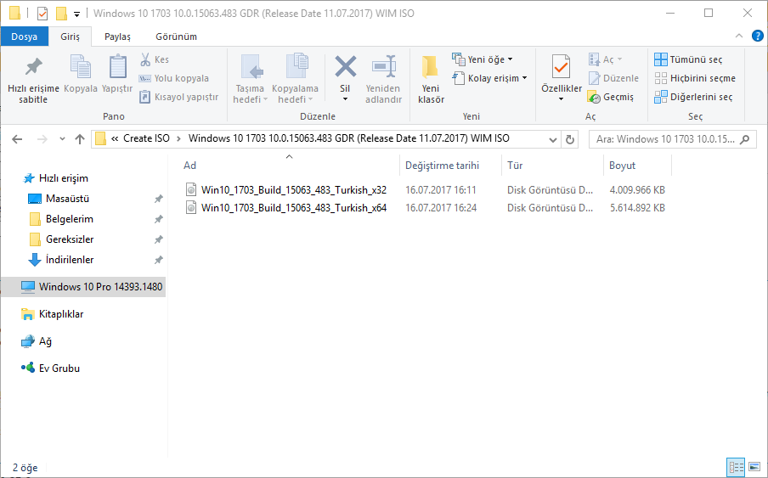Switch to details view button in status bar
This screenshot has height=478, width=768.
pyautogui.click(x=736, y=467)
